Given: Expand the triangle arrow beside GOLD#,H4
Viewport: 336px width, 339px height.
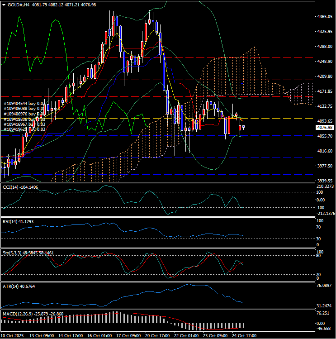Looking at the screenshot, I should click(4, 5).
